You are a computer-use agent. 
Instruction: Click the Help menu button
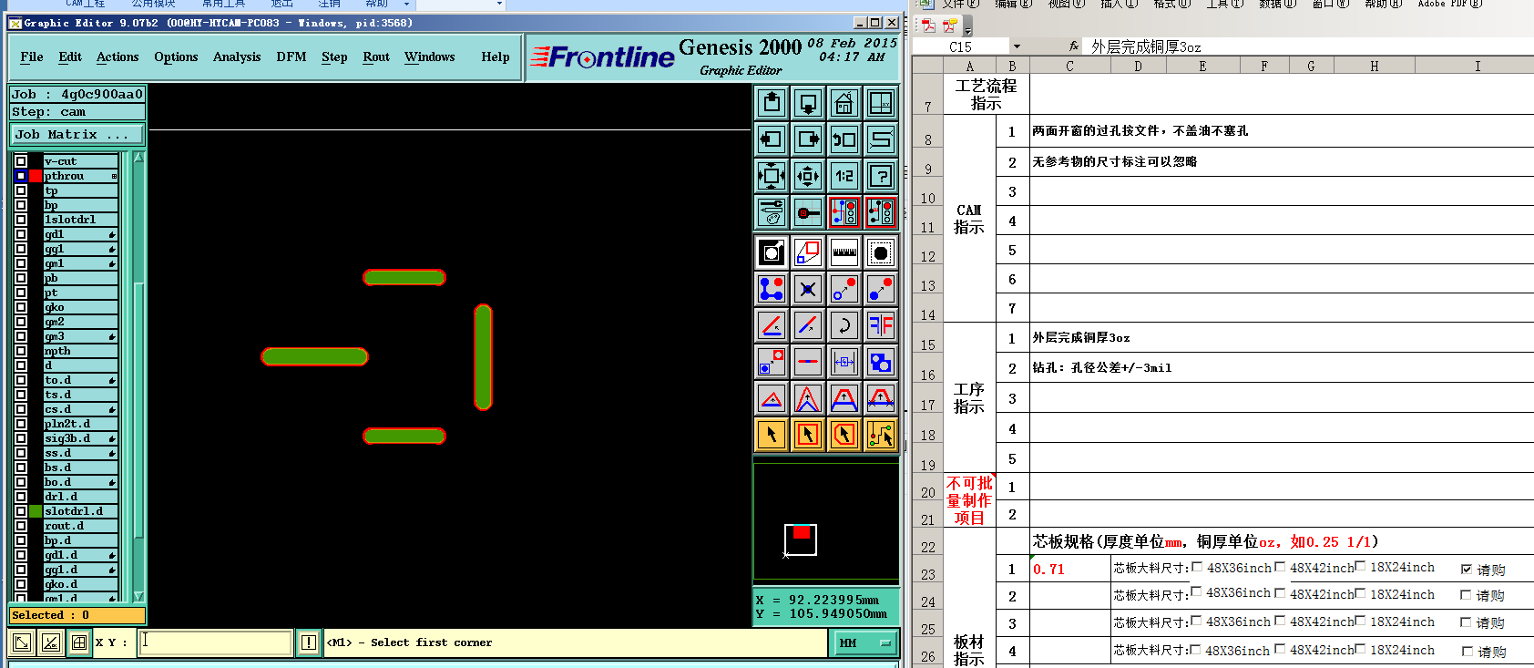pyautogui.click(x=496, y=57)
